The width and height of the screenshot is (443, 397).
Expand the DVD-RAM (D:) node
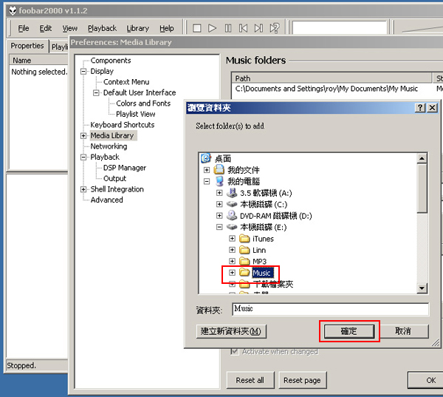[x=219, y=216]
